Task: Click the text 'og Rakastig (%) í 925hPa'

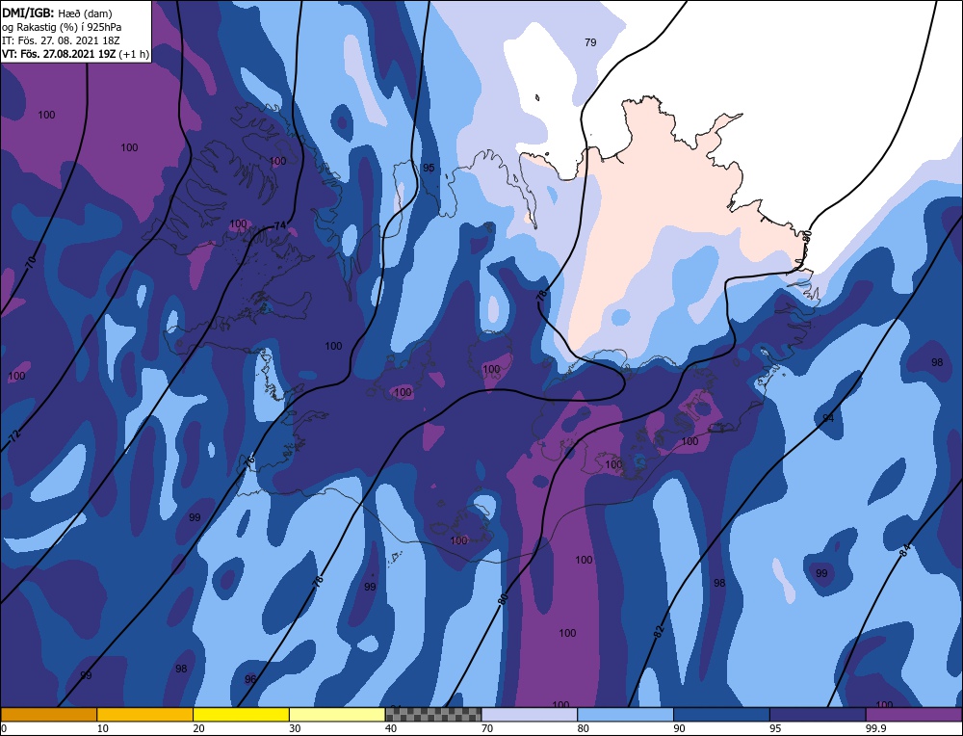Action: 62,26
